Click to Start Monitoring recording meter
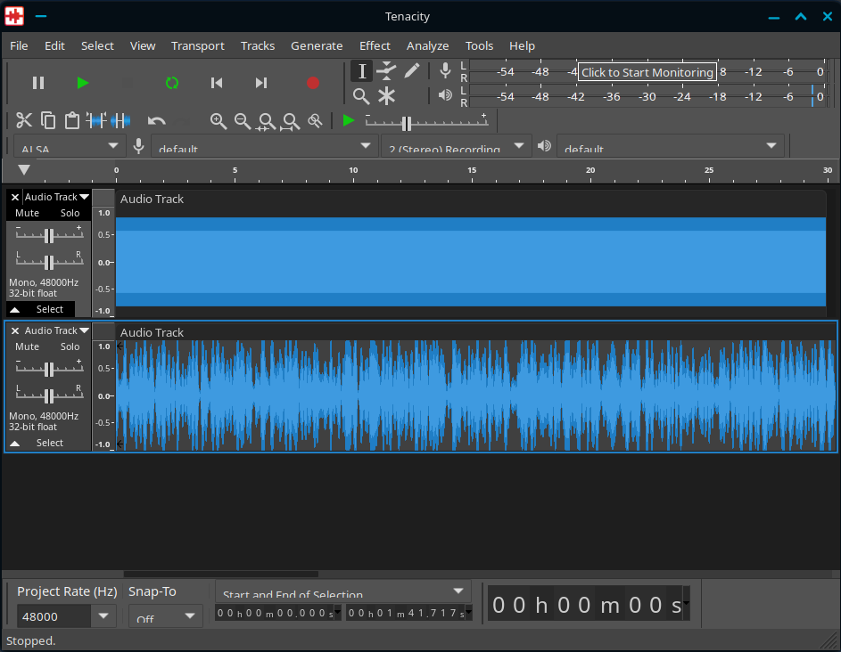This screenshot has height=652, width=841. (647, 72)
